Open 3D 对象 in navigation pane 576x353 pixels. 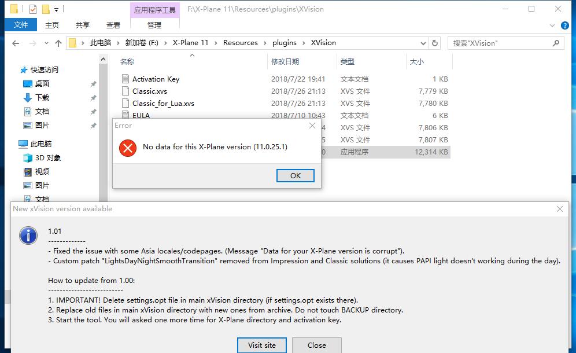(x=48, y=158)
